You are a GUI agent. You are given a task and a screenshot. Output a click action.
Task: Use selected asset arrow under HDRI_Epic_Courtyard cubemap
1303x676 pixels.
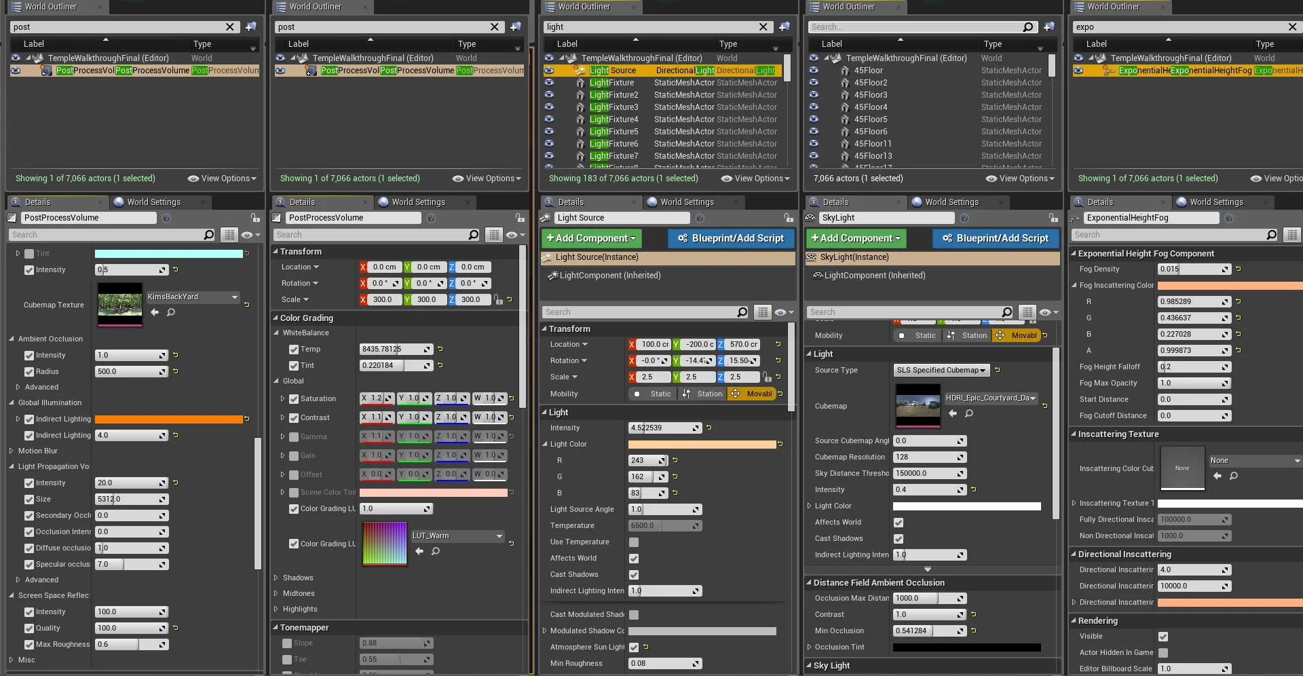953,413
